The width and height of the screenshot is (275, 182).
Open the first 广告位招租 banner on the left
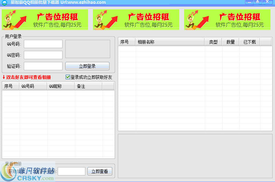click(x=45, y=20)
